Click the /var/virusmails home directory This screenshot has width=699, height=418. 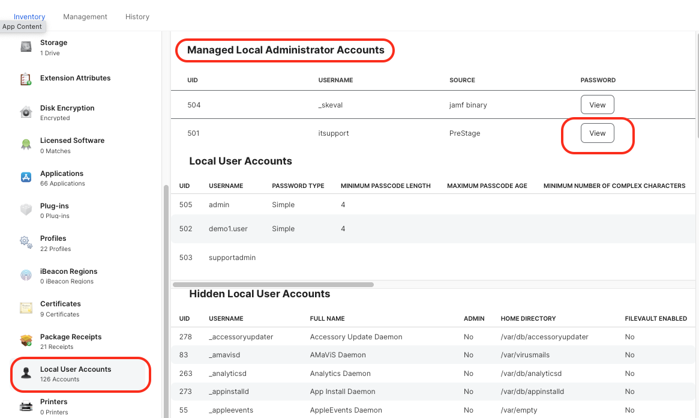point(525,355)
